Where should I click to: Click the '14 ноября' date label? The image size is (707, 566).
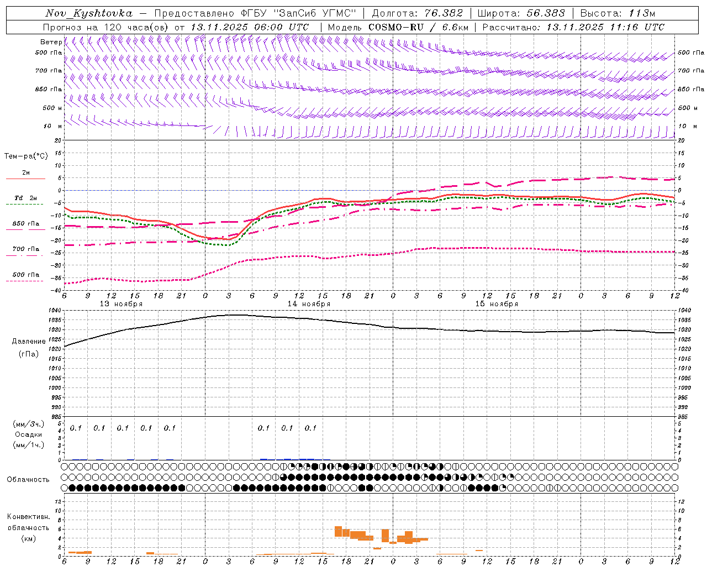[309, 304]
